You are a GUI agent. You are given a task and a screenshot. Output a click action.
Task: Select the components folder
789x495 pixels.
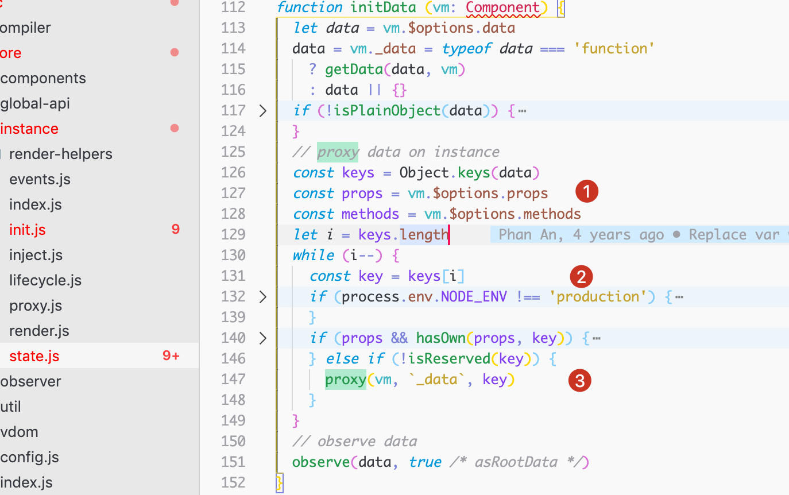[x=43, y=78]
